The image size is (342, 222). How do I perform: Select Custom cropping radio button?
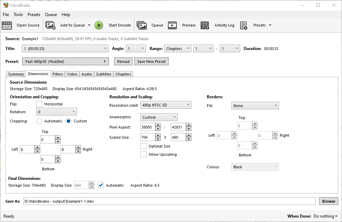(68, 121)
